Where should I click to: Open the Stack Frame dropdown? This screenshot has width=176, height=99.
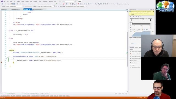[x=76, y=6]
